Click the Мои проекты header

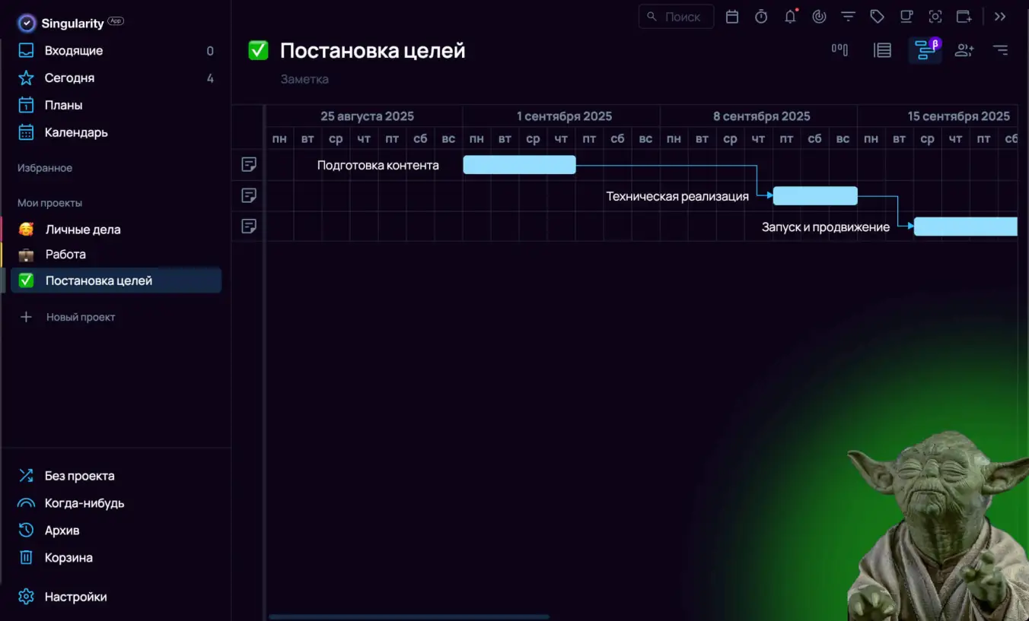pyautogui.click(x=49, y=203)
